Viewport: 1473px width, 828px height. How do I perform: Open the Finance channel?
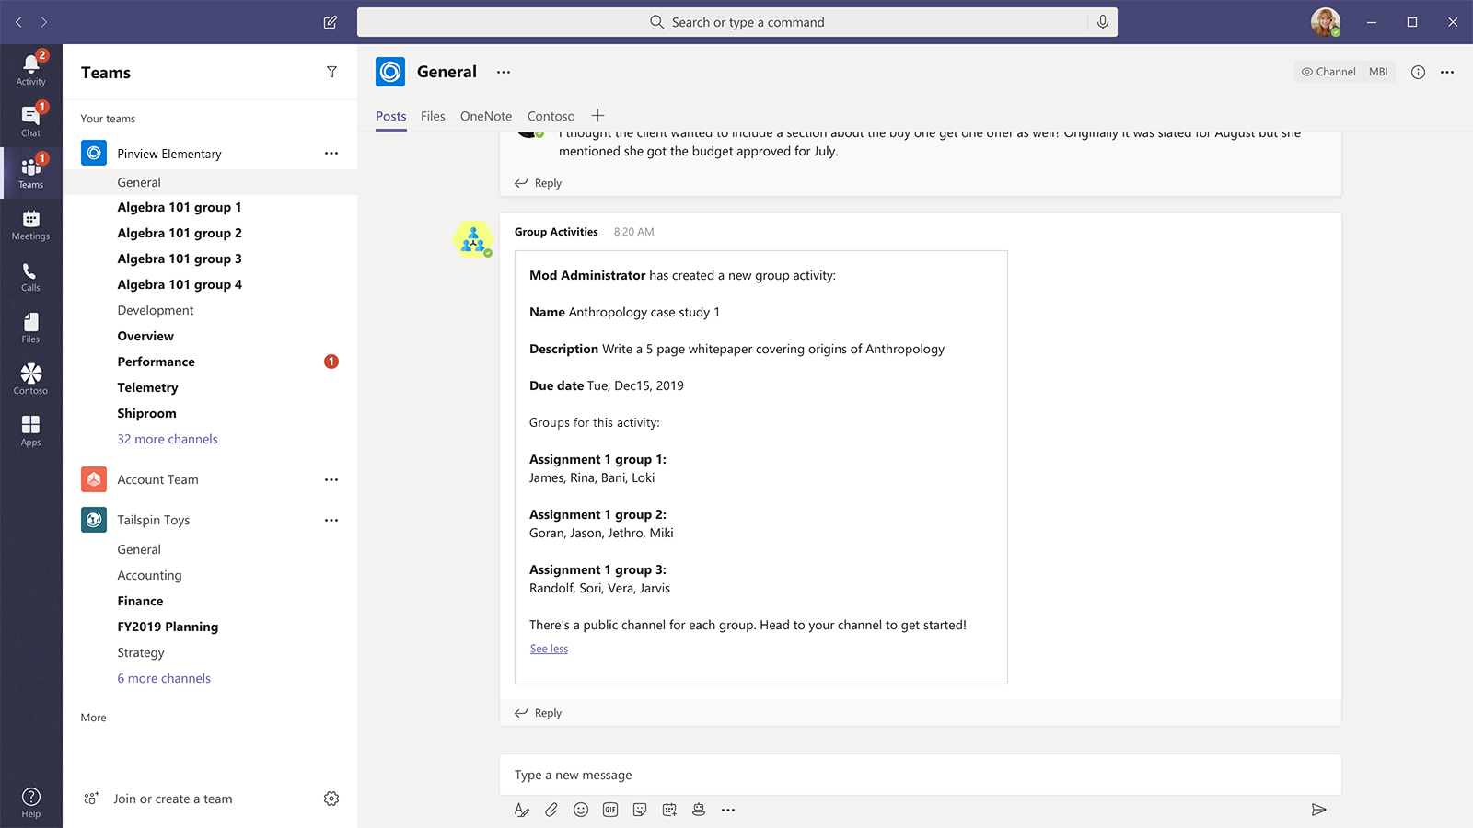140,601
